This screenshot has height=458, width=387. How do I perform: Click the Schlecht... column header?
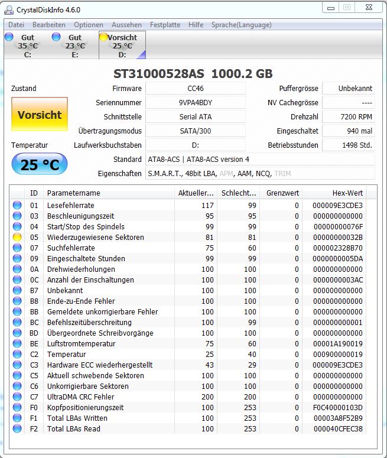pos(238,193)
